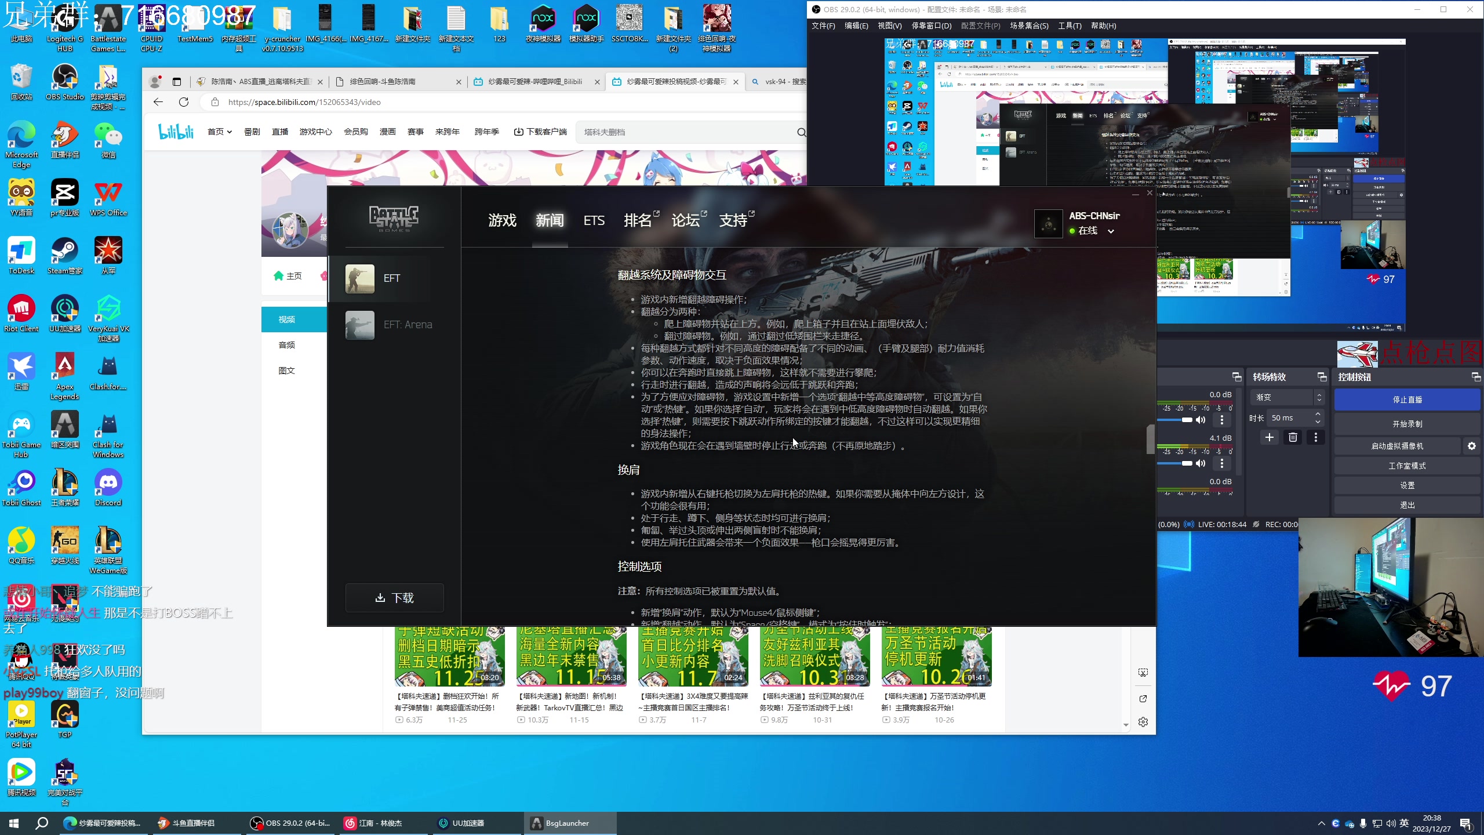The image size is (1484, 835).
Task: Add a transition with the plus button
Action: [x=1270, y=437]
